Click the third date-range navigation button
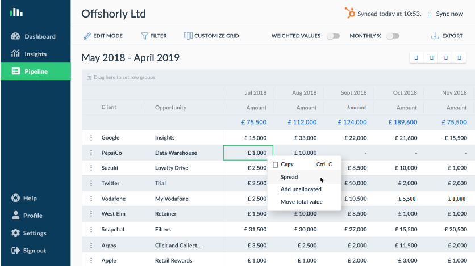The width and height of the screenshot is (475, 266). 445,57
